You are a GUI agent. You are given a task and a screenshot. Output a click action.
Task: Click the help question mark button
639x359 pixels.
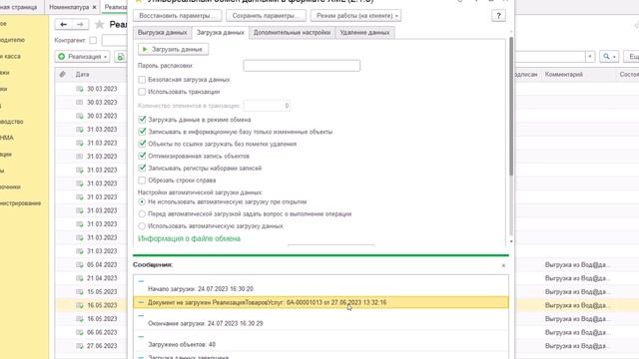498,16
